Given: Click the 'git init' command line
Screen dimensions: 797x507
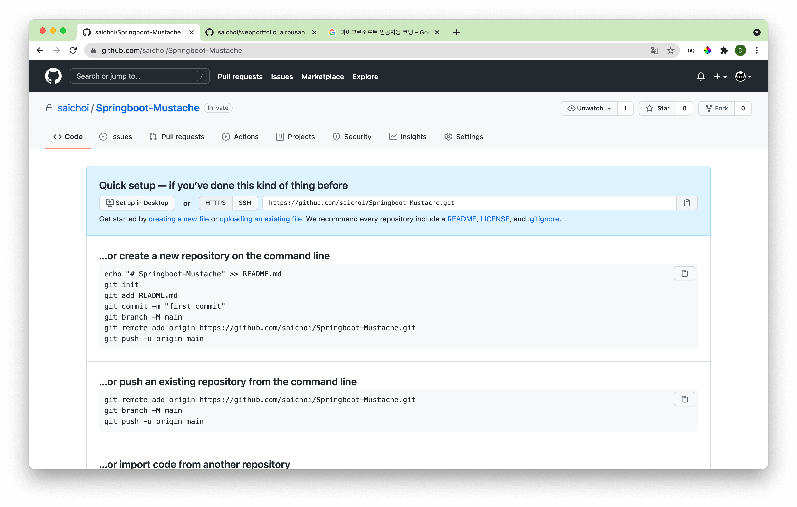Looking at the screenshot, I should (121, 285).
